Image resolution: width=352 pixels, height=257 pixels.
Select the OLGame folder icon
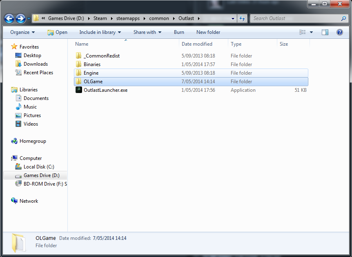coord(78,82)
